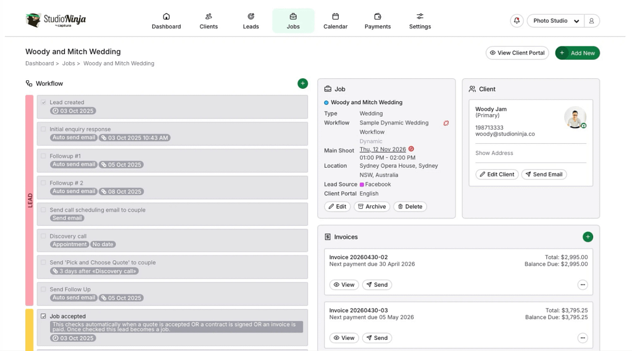
Task: Click the 3 days after Discovery call tag
Action: point(94,271)
